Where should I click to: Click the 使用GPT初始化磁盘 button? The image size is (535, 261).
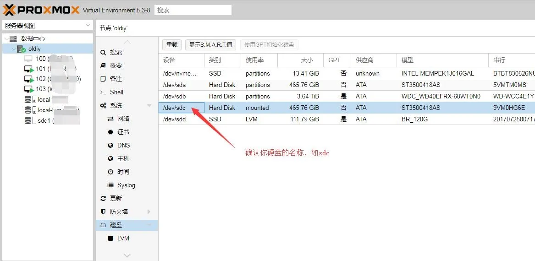click(269, 44)
